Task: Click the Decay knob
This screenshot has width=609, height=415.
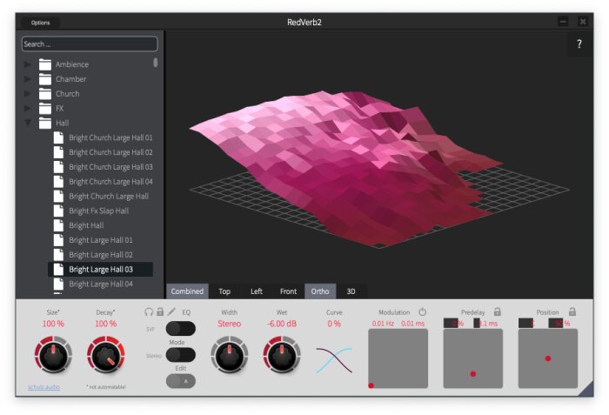Action: click(105, 355)
